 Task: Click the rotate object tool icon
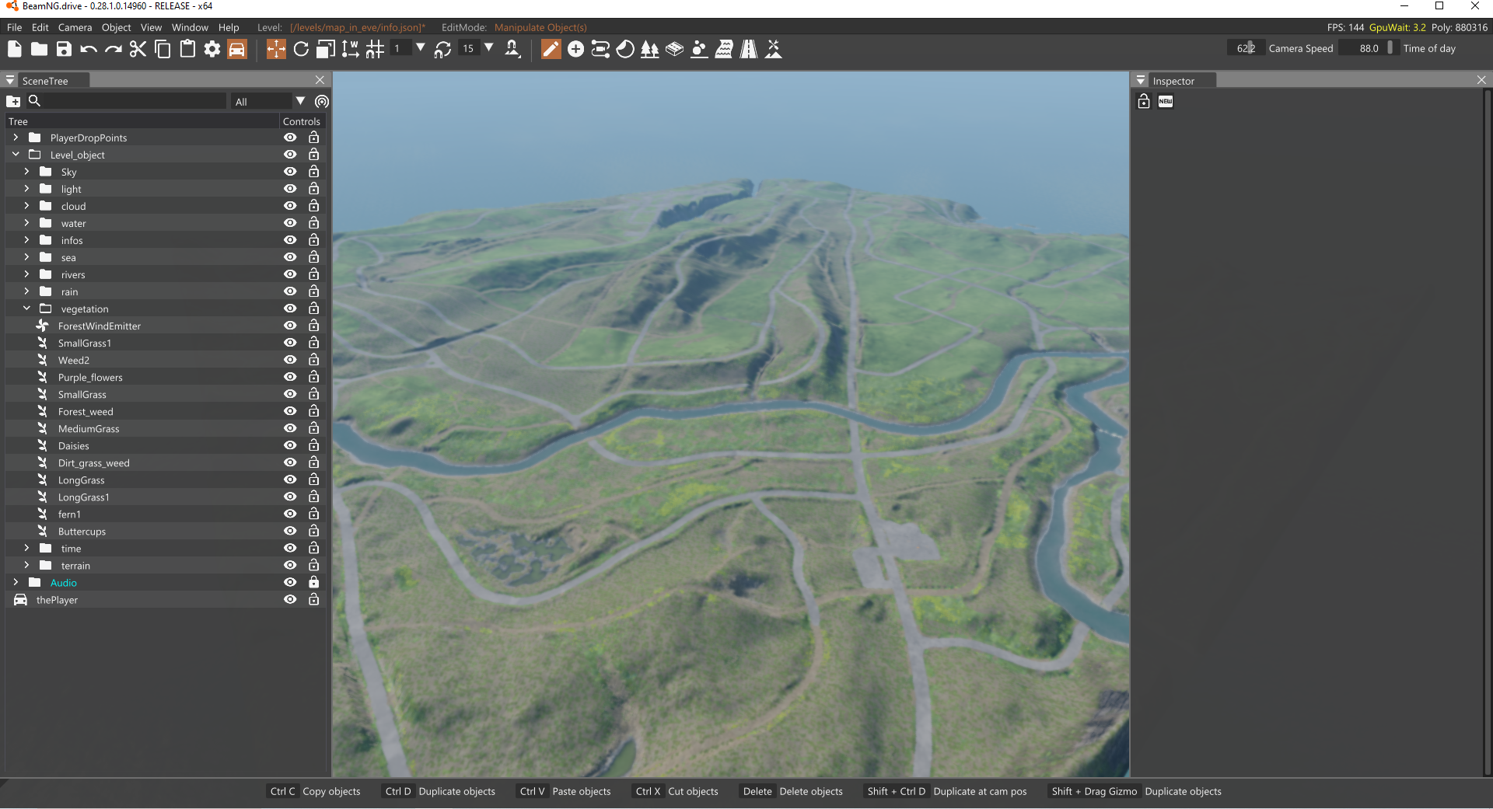(301, 50)
